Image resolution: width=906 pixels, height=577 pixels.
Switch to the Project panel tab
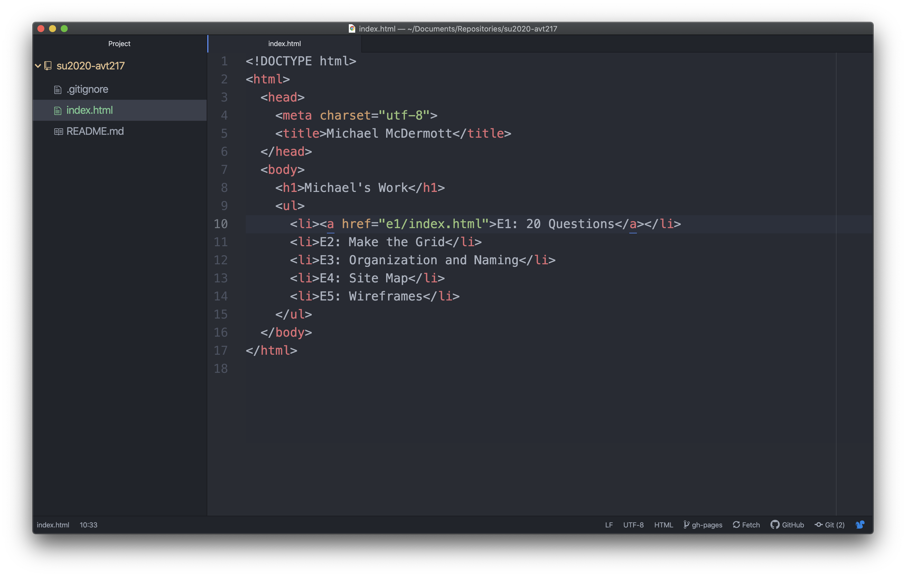click(x=119, y=44)
